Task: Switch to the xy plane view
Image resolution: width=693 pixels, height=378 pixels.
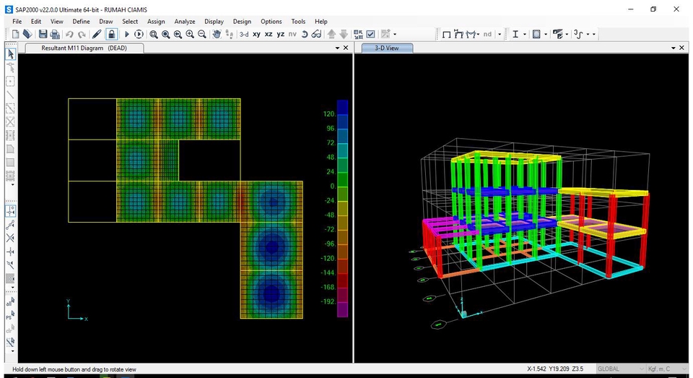Action: click(256, 34)
